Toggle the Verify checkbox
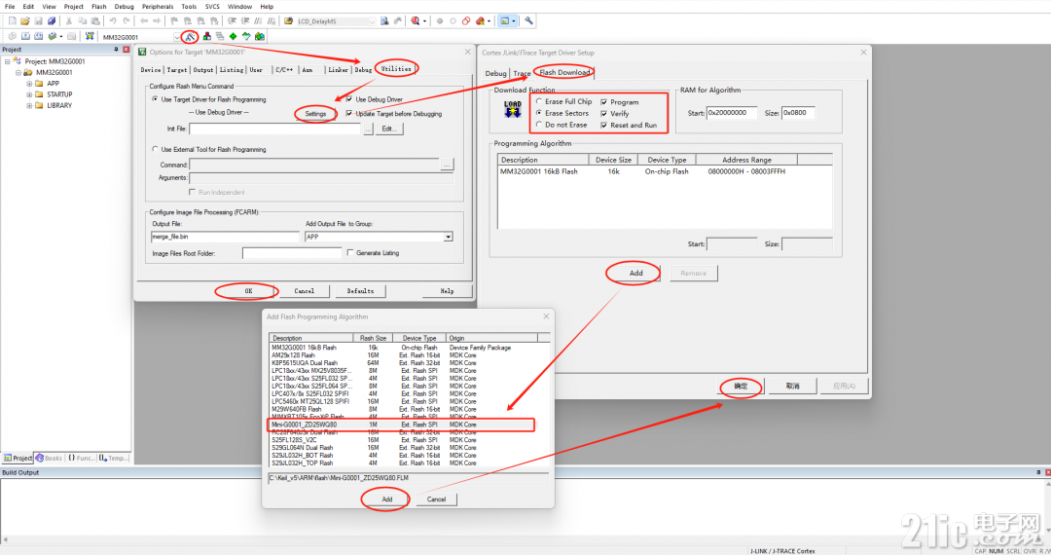This screenshot has height=555, width=1051. [604, 113]
